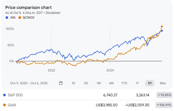Click the S&P 500 93.85% change badge
Screen dimensions: 174x111
[164, 95]
